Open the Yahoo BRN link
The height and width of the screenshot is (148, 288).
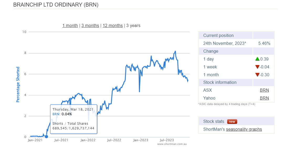point(264,98)
